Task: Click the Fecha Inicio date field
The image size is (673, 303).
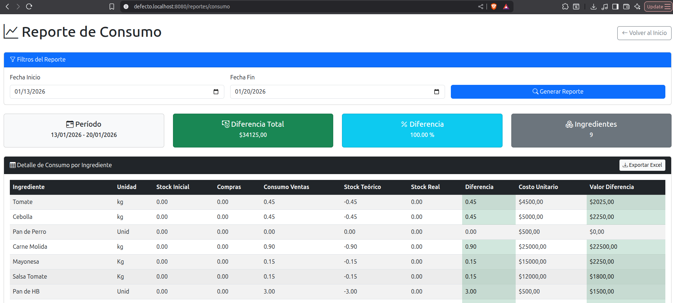Action: pyautogui.click(x=109, y=92)
